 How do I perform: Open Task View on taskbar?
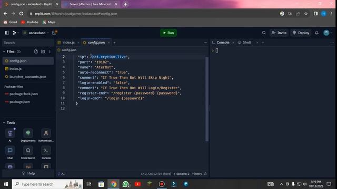88,184
